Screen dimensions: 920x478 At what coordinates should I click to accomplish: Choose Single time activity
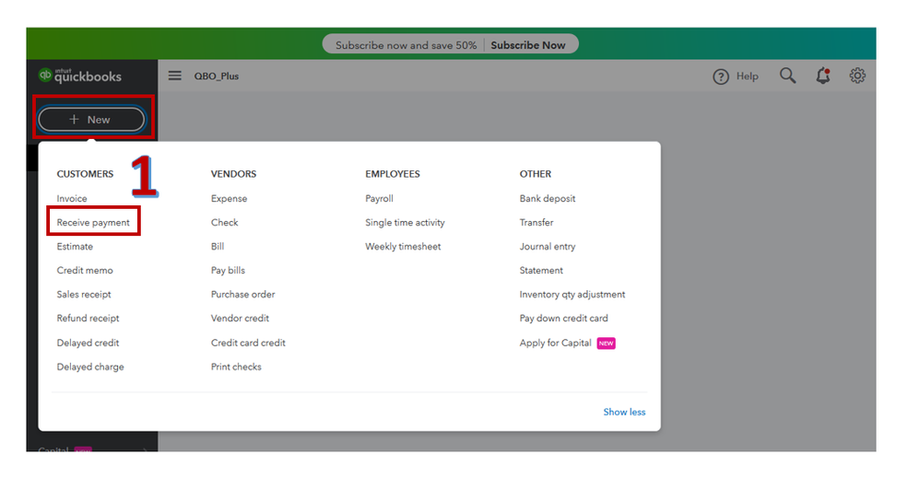[x=405, y=222]
